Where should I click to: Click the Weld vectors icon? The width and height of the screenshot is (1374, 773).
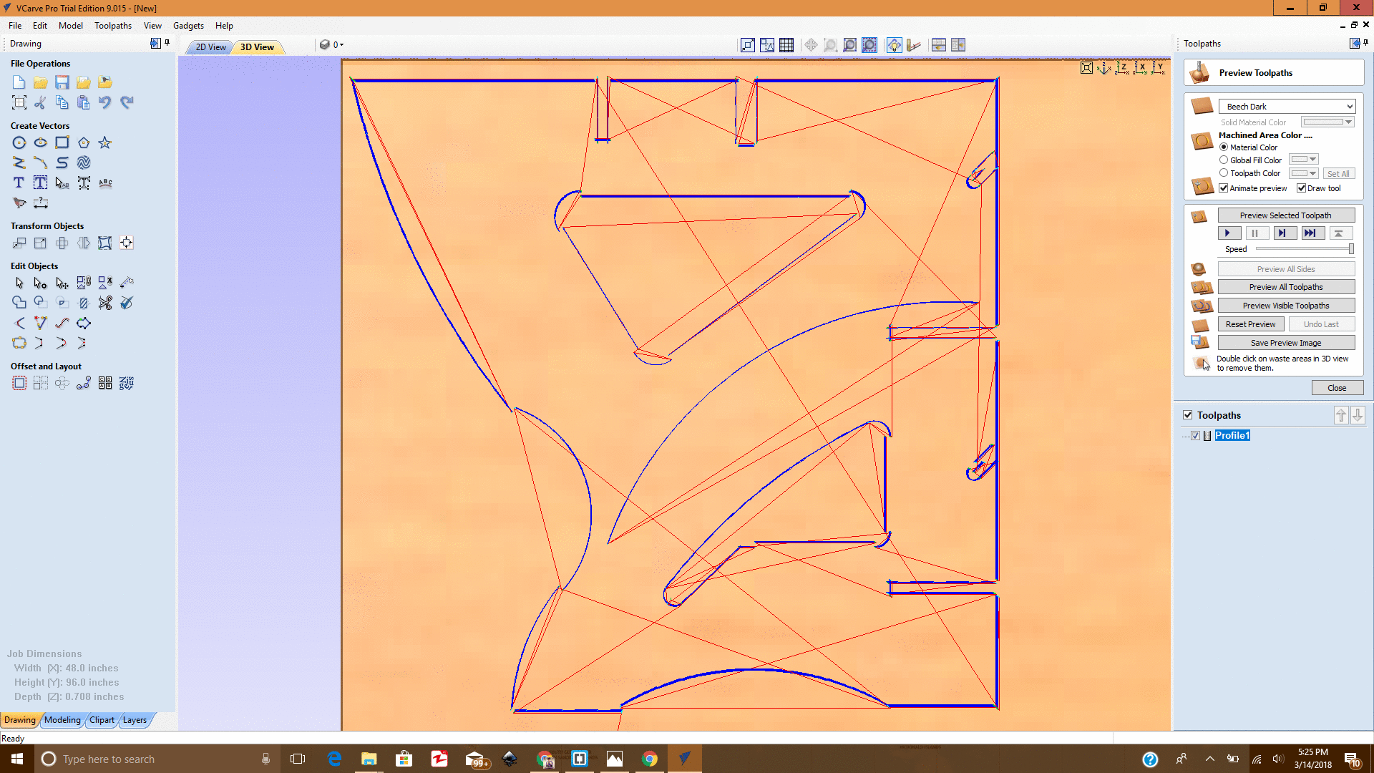coord(19,303)
